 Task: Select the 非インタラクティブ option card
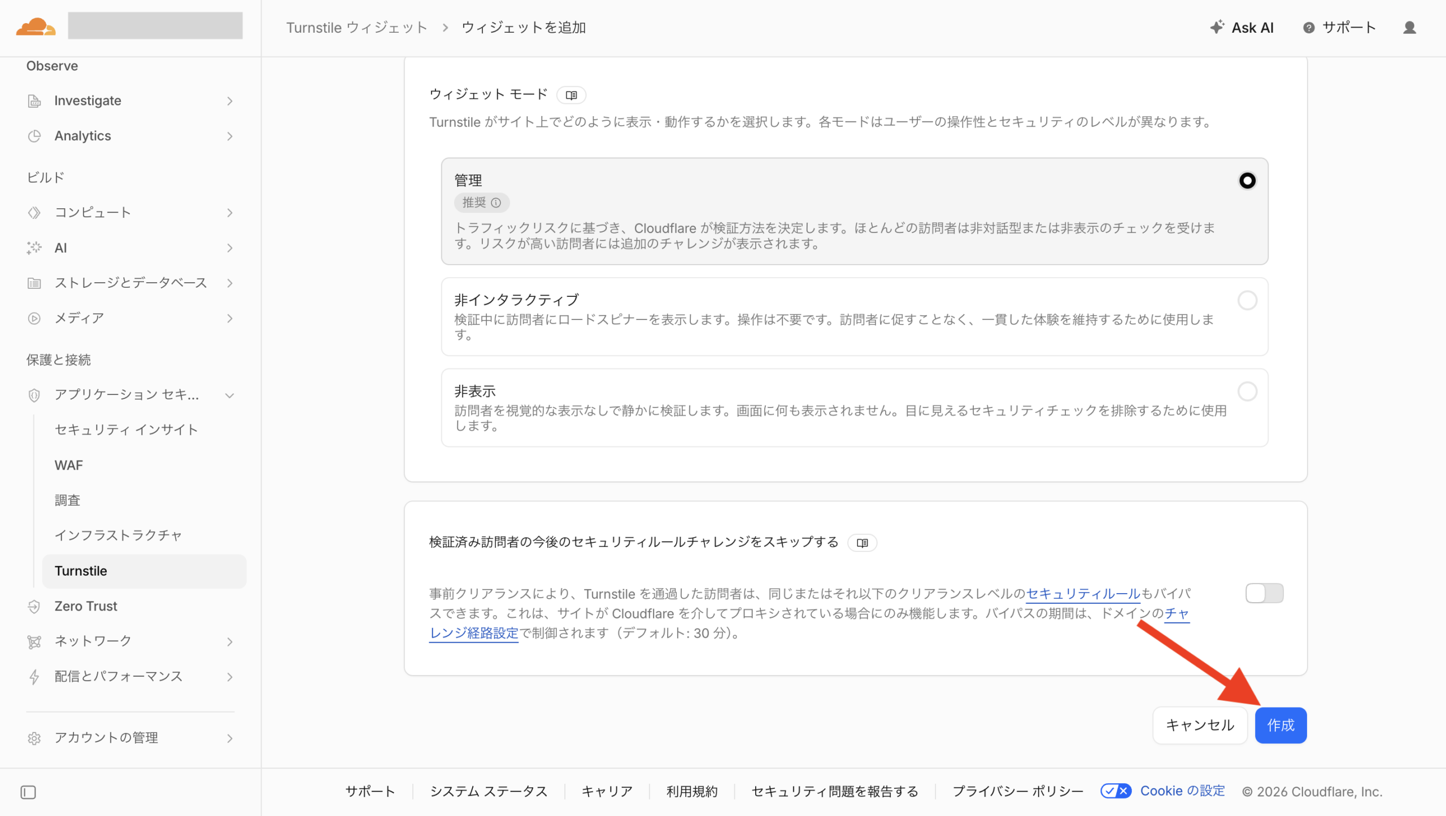[x=855, y=317]
